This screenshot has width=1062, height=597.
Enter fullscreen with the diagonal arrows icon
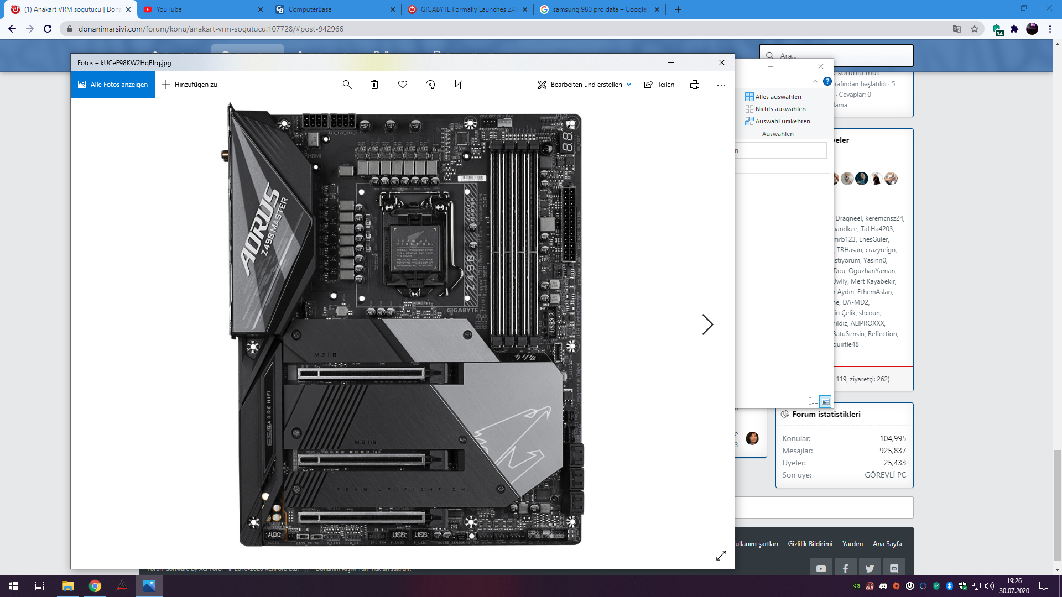[x=721, y=556]
